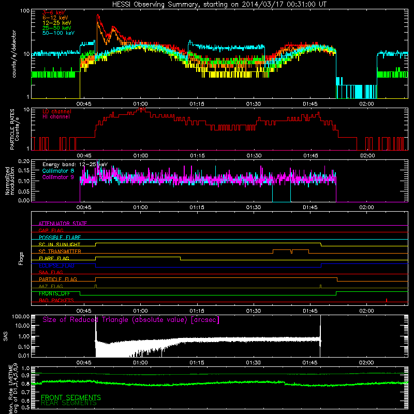Click the 0.20 y-axis value on modulation plot
The height and width of the screenshot is (414, 414).
24,161
